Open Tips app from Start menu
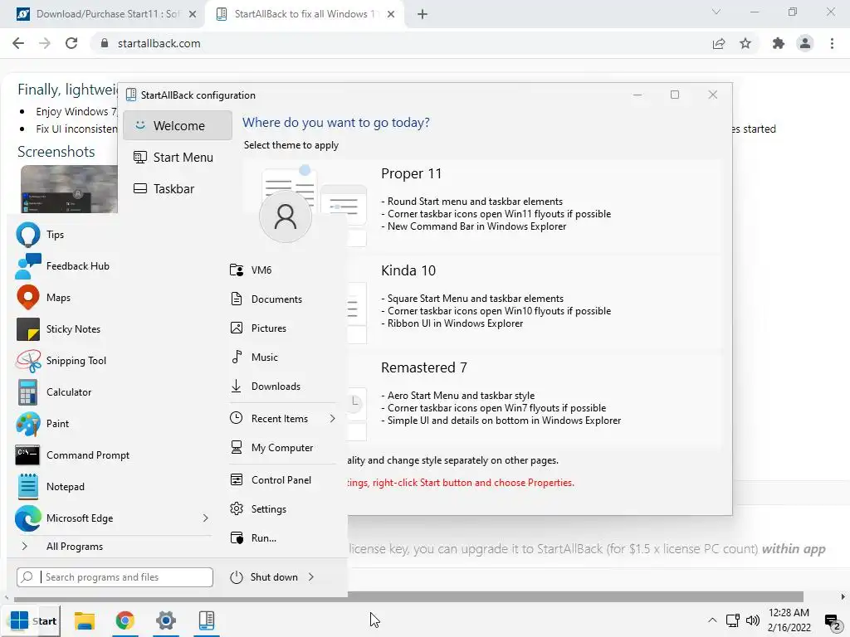 coord(111,235)
